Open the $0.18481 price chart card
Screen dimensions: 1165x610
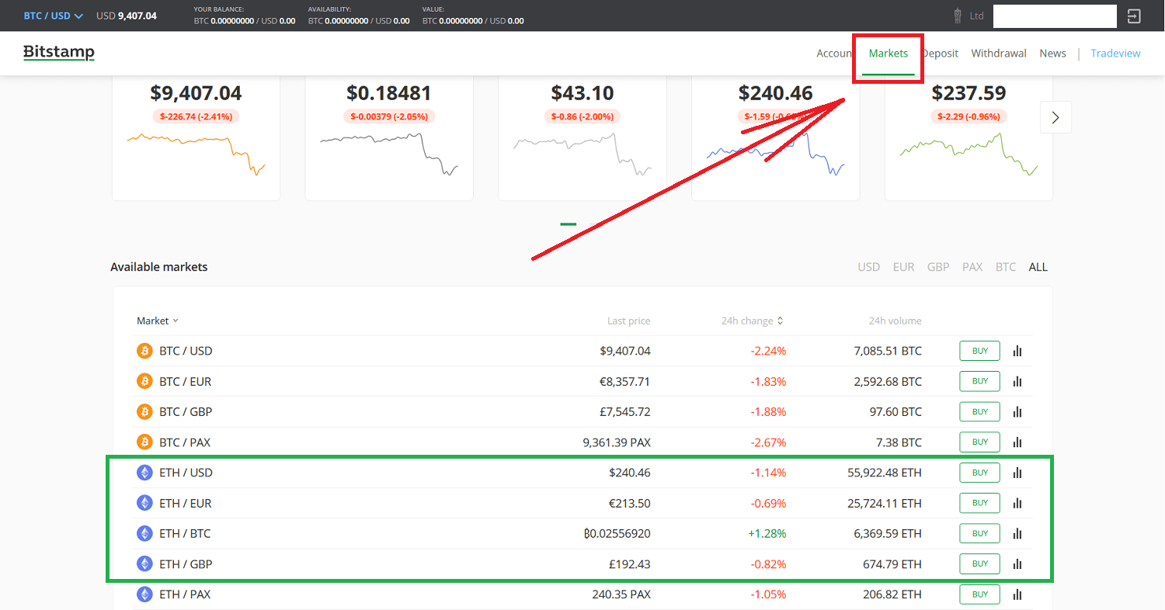coord(389,138)
